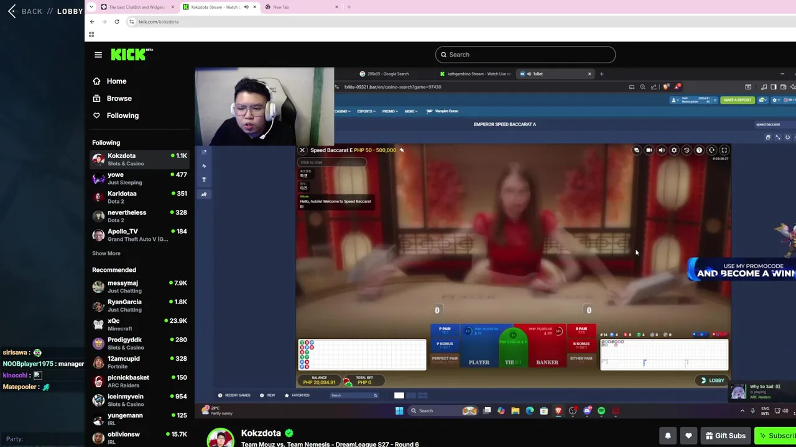
Task: Follow the channel with heart icon
Action: point(688,436)
